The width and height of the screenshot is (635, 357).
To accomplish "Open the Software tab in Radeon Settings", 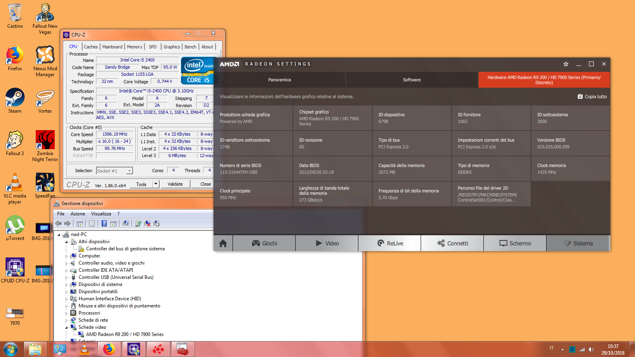I will tap(412, 80).
